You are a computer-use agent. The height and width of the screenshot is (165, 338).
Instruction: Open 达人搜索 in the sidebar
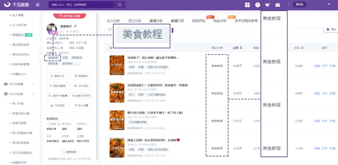[18, 15]
